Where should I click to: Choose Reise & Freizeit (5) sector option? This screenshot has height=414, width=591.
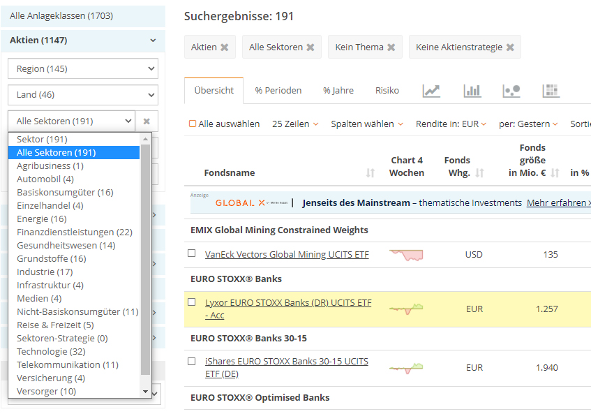74,325
